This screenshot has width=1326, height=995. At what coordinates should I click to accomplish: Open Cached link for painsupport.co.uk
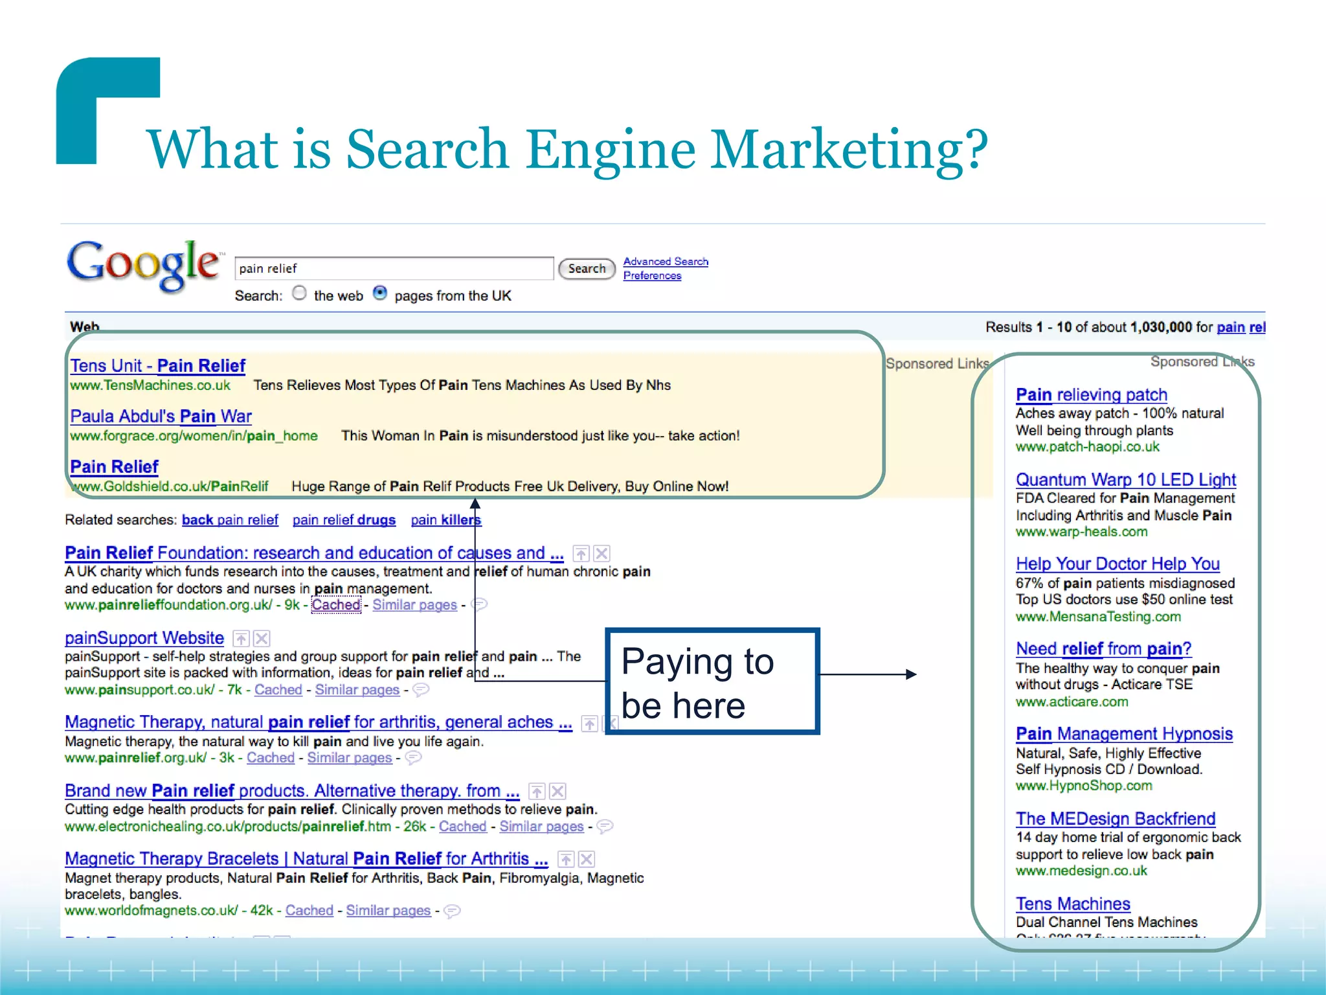[278, 690]
